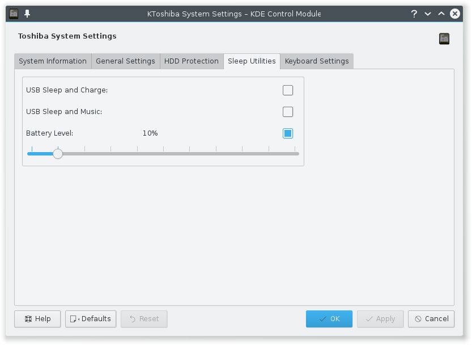Click the window menu icon in title bar

click(x=14, y=14)
